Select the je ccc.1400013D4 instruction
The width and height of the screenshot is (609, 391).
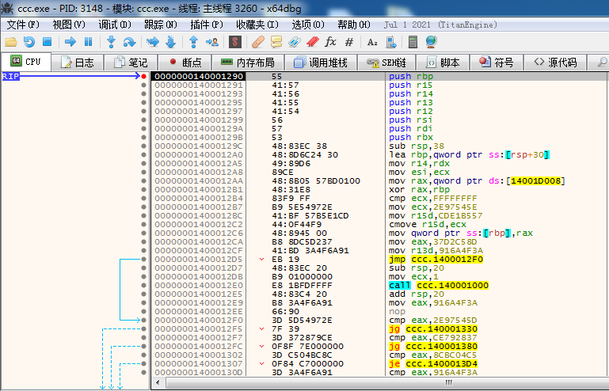(x=433, y=364)
